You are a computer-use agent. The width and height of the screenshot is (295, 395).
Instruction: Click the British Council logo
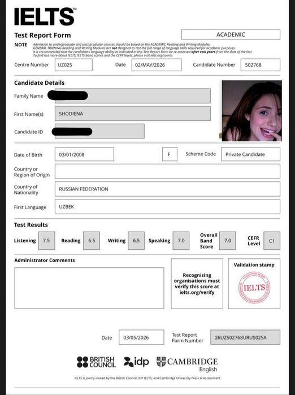click(96, 362)
